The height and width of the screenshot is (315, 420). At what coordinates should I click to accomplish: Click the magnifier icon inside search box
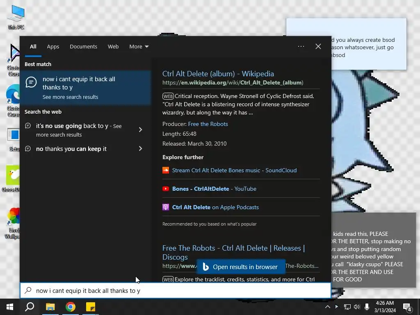(x=28, y=290)
